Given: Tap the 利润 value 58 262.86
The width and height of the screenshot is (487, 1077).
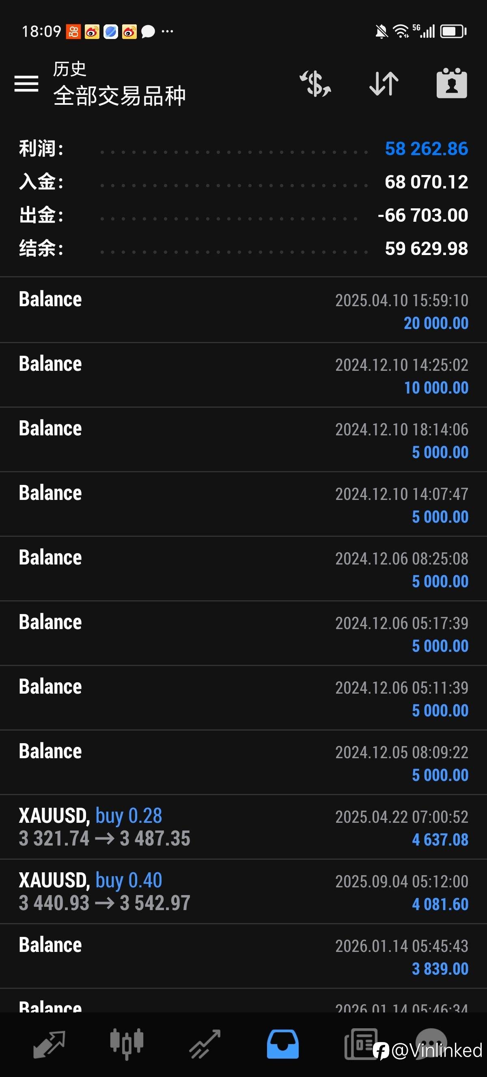Looking at the screenshot, I should [x=426, y=149].
